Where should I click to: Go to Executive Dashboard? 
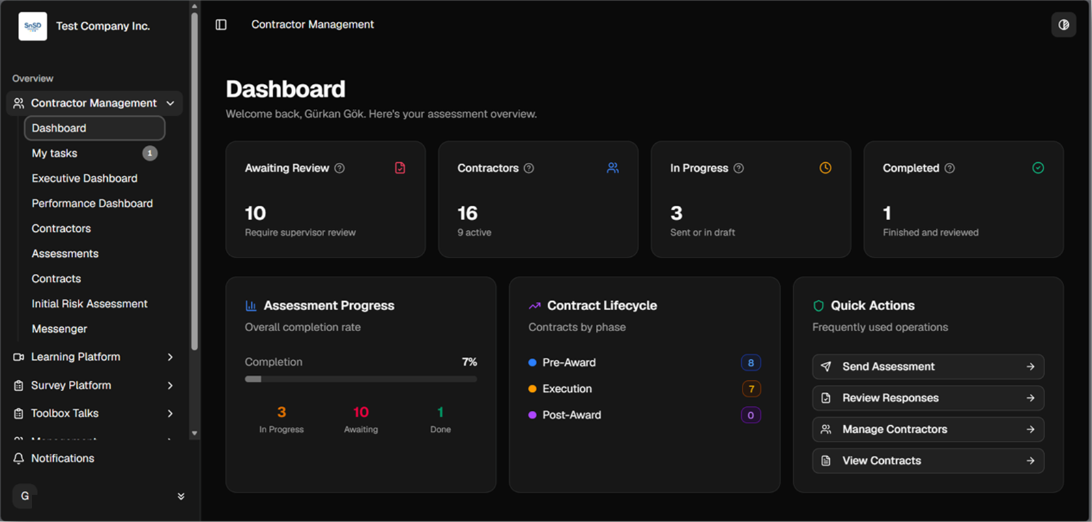click(x=85, y=179)
